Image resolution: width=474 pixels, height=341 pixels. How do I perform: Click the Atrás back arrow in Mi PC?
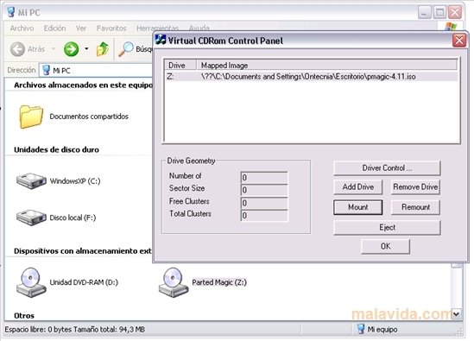click(x=17, y=49)
